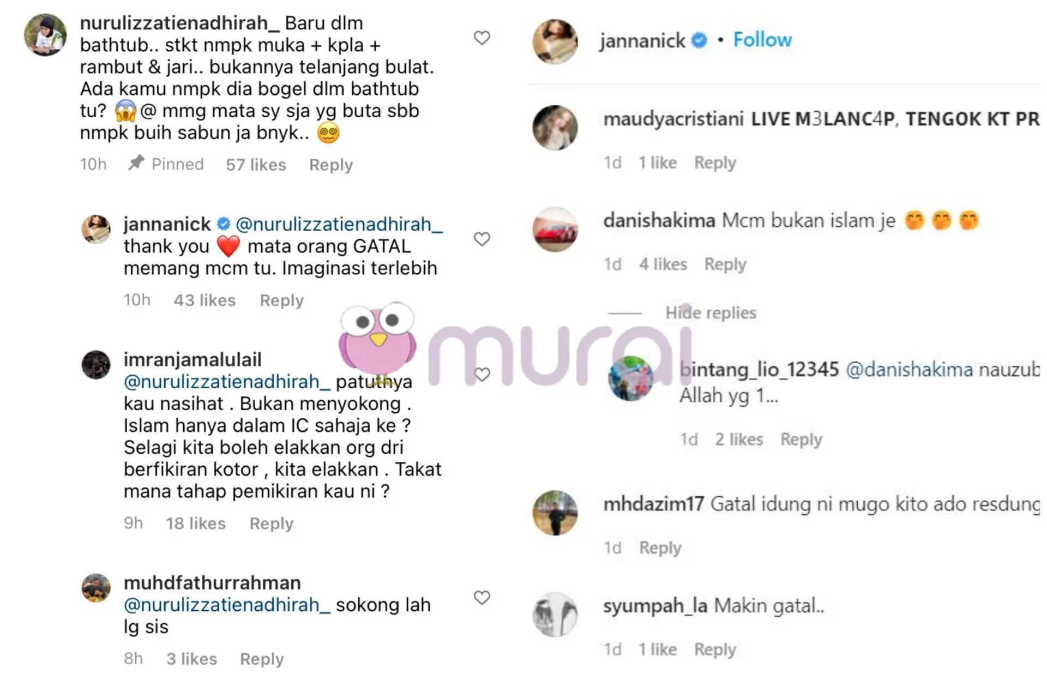View the 4 likes on danishakima's comment
Viewport: 1047px width, 698px height.
tap(663, 264)
